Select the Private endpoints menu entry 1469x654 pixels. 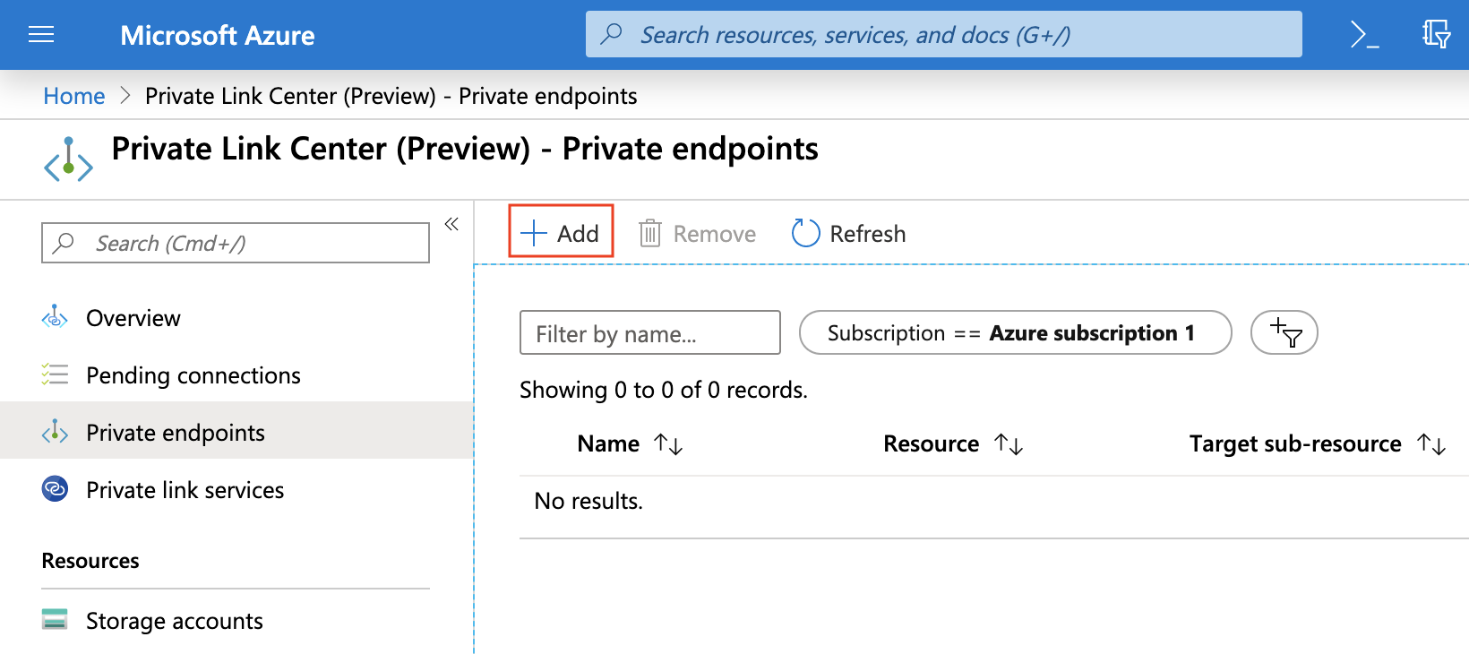[176, 432]
